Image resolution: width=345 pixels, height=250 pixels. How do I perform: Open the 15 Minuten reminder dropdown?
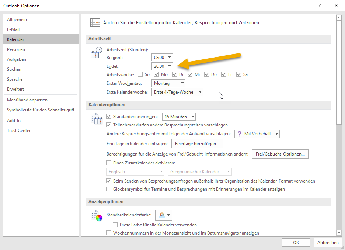tap(179, 117)
